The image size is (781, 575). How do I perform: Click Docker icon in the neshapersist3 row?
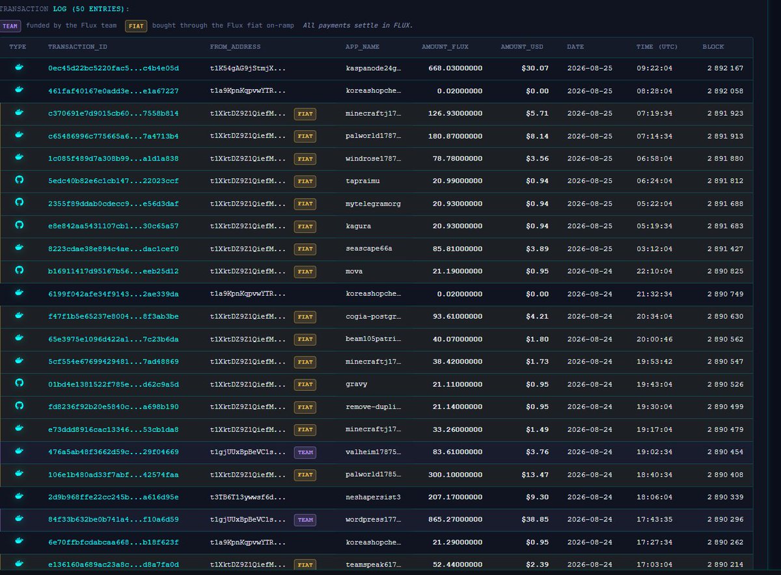pyautogui.click(x=19, y=497)
